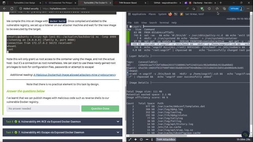
Task: Click the Question Done button
Action: click(x=100, y=108)
